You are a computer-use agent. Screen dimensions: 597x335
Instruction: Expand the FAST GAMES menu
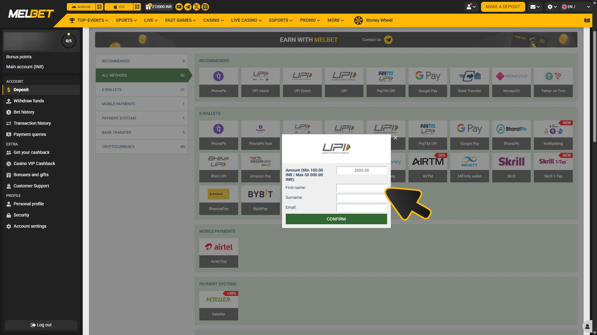(x=180, y=20)
